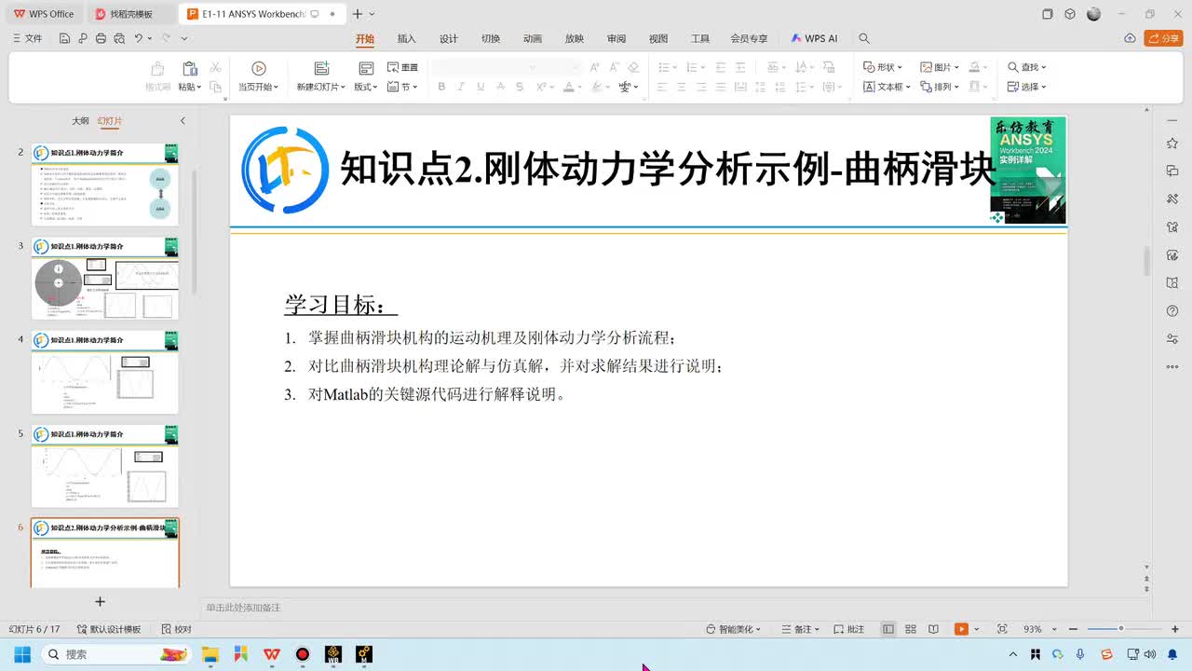Switch to the 大纲 outline panel

pyautogui.click(x=81, y=121)
